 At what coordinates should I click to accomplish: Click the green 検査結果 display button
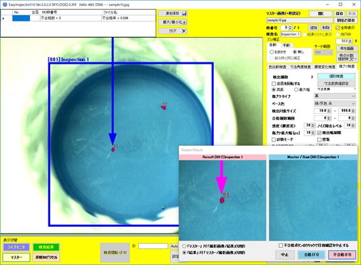point(46,247)
